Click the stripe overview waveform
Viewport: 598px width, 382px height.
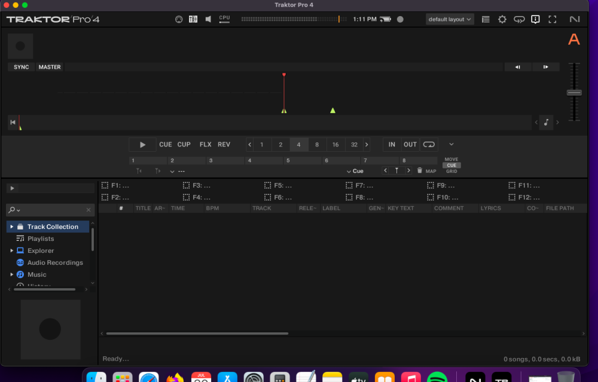tap(275, 123)
